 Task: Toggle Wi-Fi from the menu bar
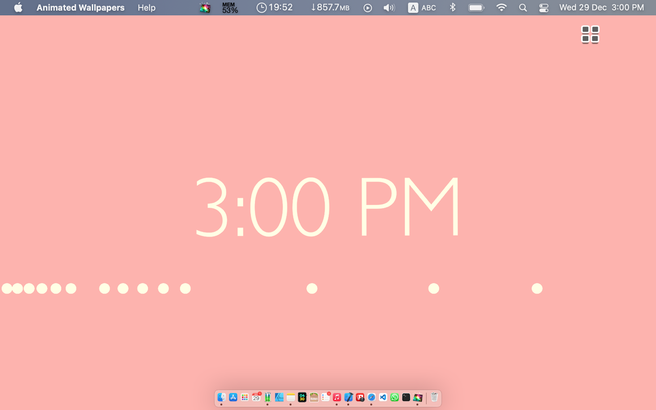click(501, 8)
